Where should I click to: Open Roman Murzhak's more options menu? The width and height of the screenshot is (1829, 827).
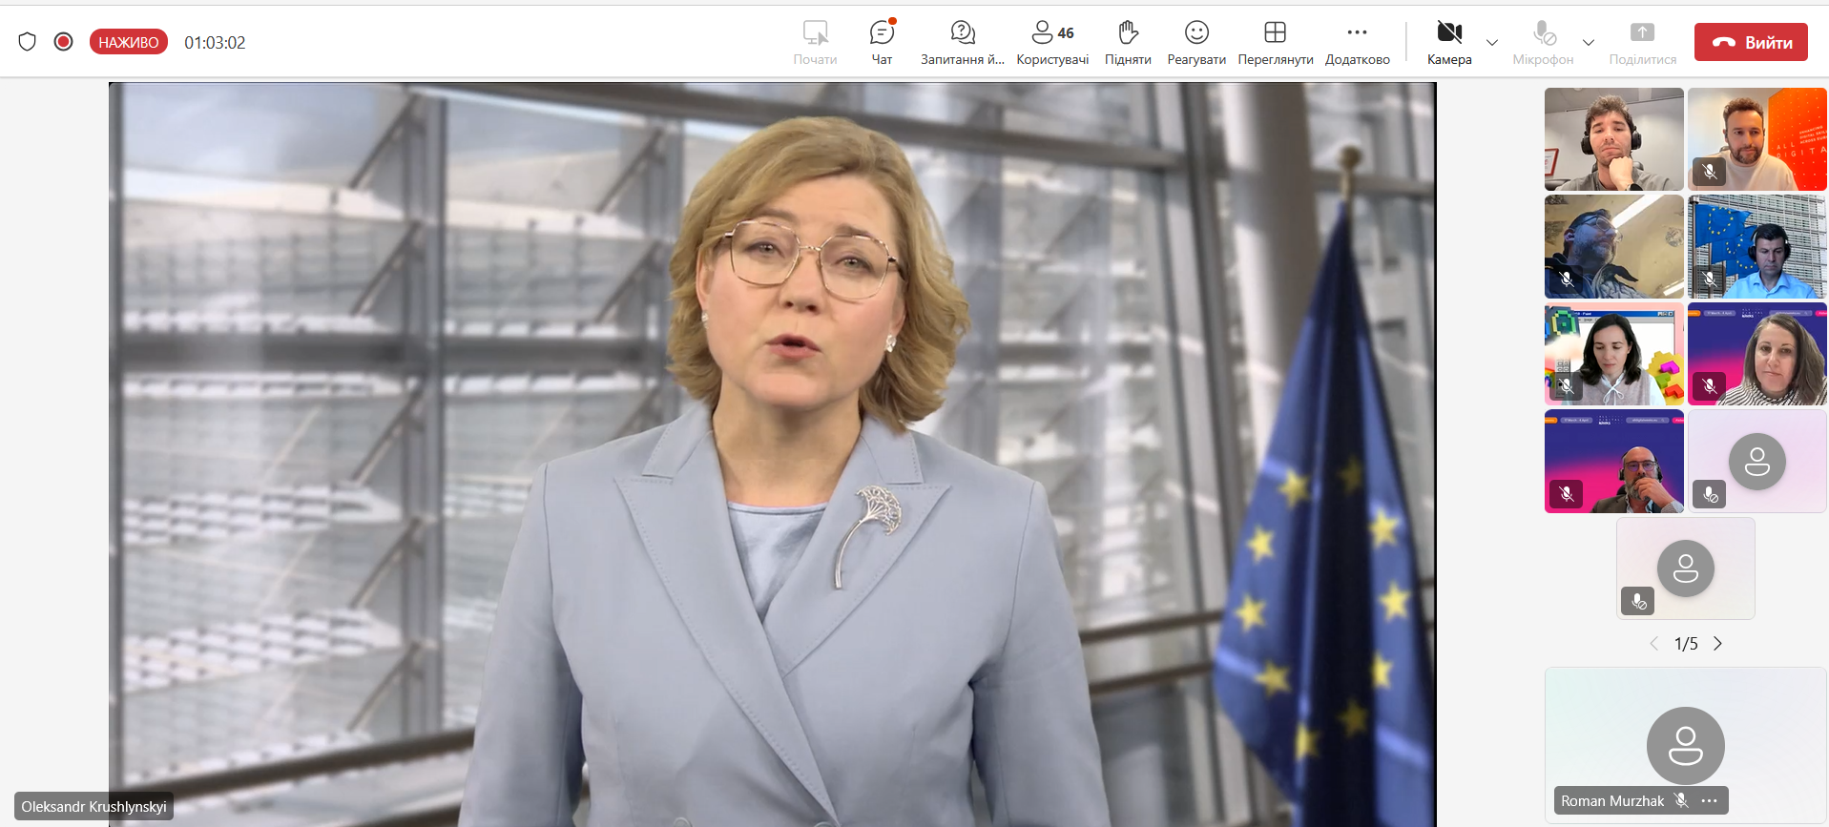(x=1710, y=801)
